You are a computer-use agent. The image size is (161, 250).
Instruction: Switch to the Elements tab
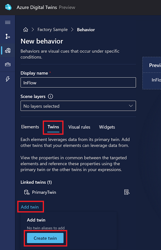[x=30, y=127]
